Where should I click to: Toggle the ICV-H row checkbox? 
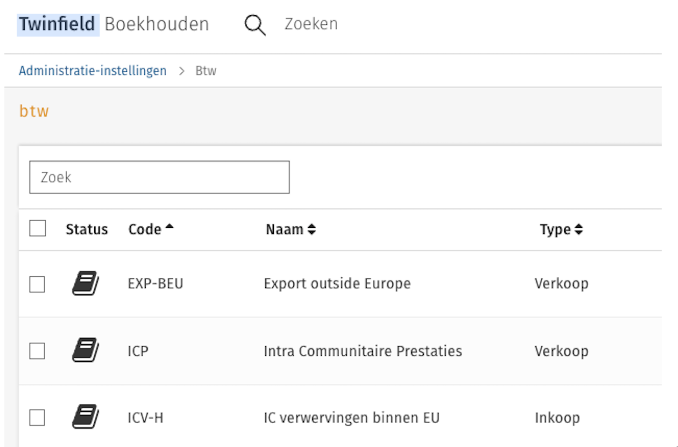pyautogui.click(x=37, y=418)
